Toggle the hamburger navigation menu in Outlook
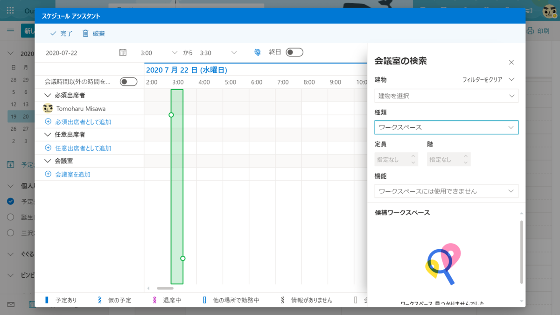 pos(10,31)
